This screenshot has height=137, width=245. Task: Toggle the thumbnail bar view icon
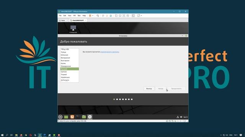tap(120, 16)
